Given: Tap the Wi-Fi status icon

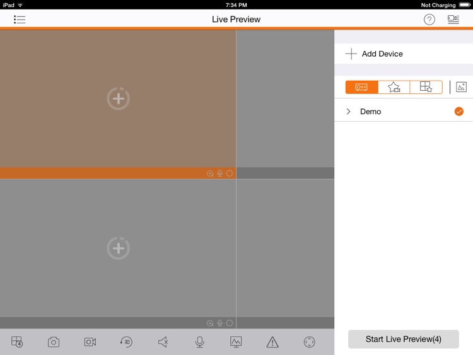Looking at the screenshot, I should [x=20, y=5].
